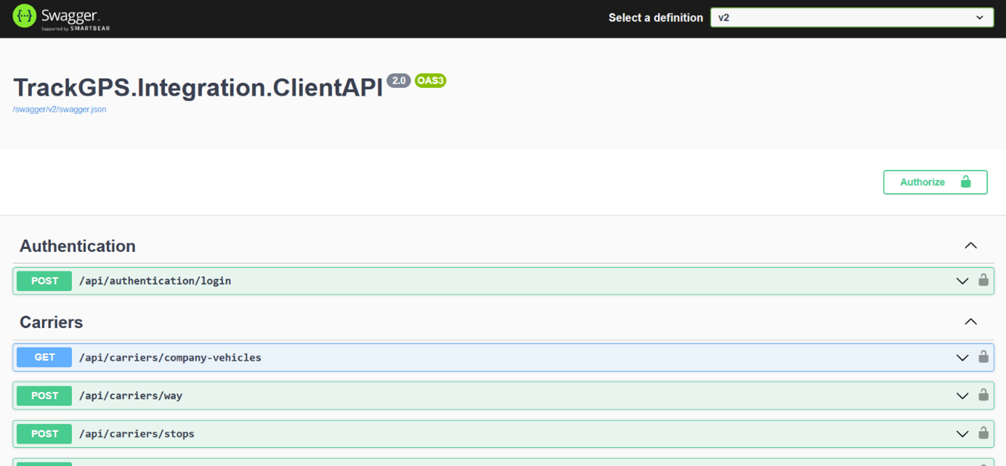Click lock icon on company-vehicles row
1006x466 pixels.
pos(983,357)
